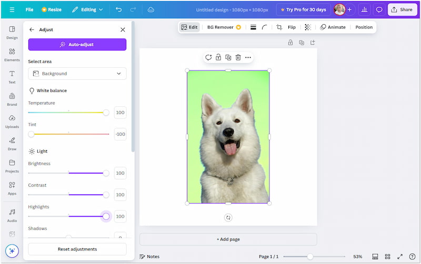Open the comments speech bubble icon
The image size is (421, 264).
(x=379, y=9)
